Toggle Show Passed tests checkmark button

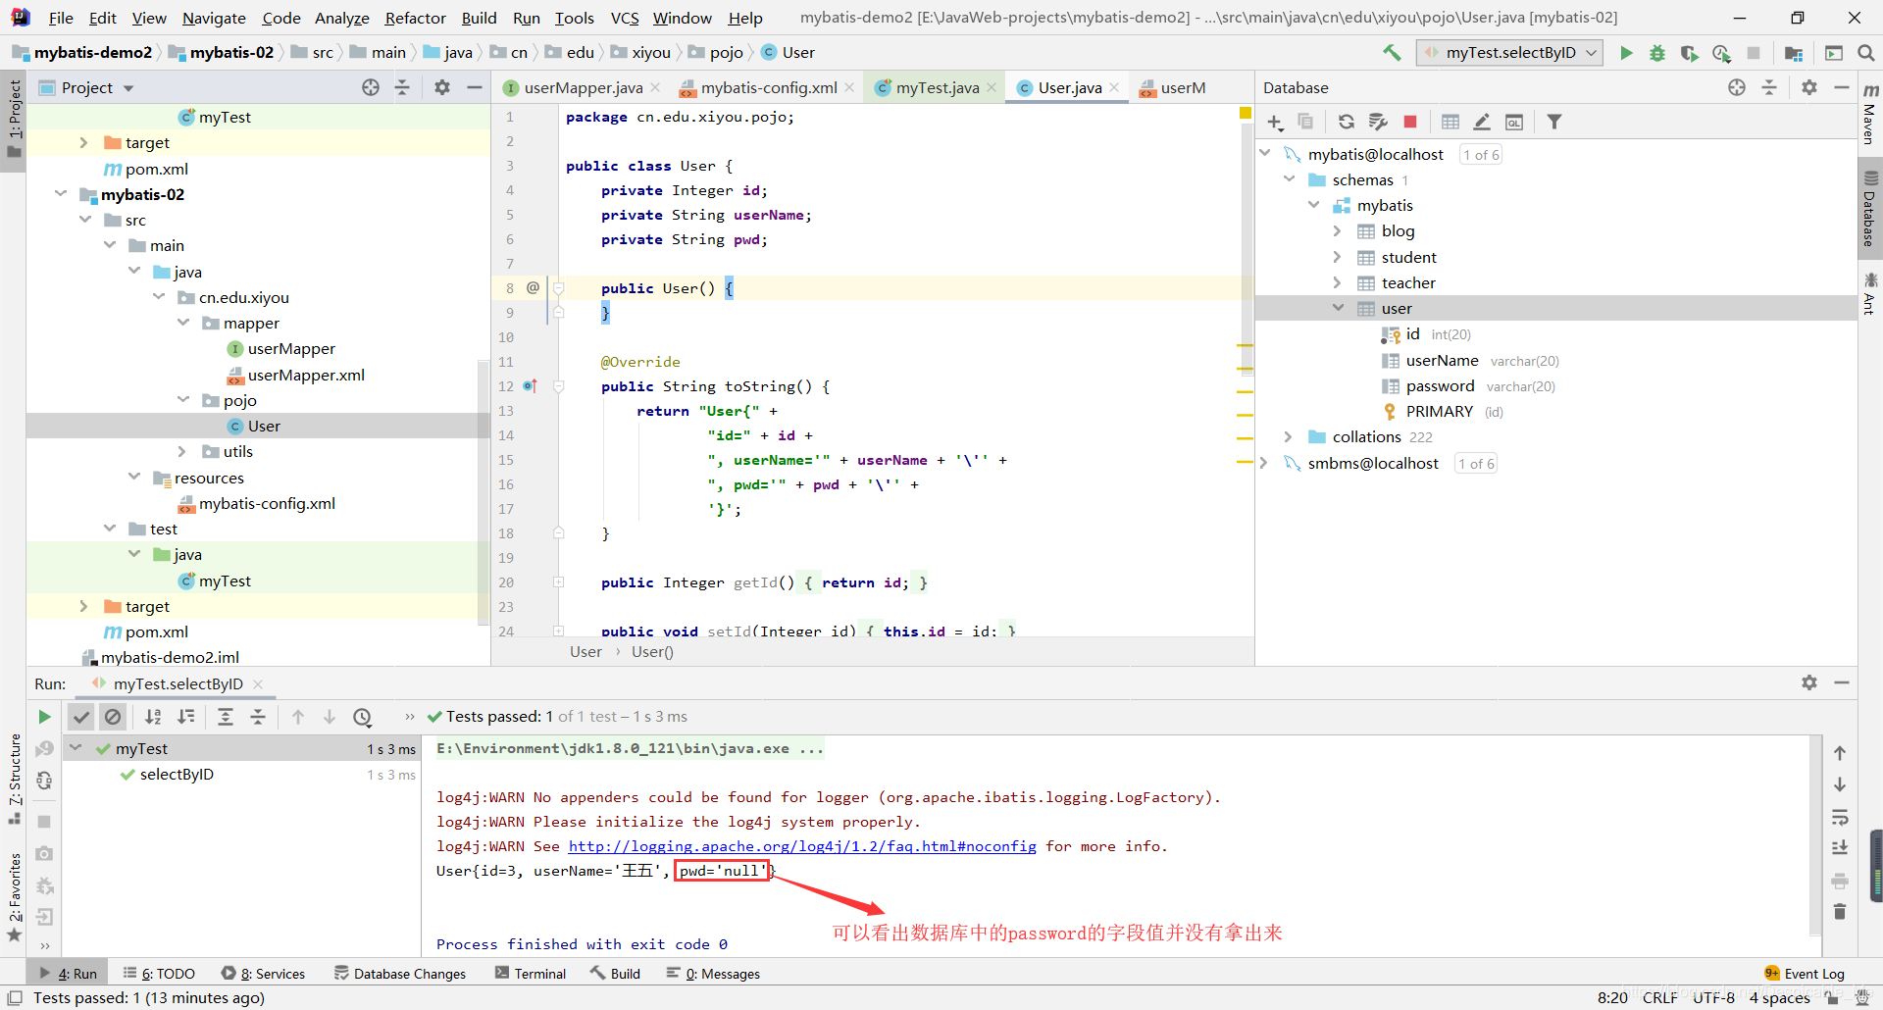pyautogui.click(x=81, y=717)
